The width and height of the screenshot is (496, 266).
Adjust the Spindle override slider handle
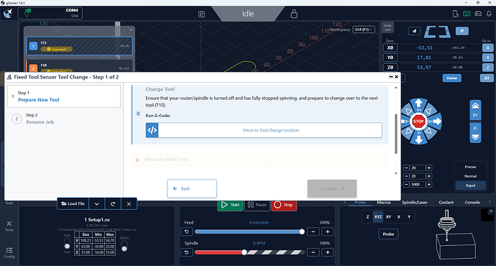coord(244,252)
